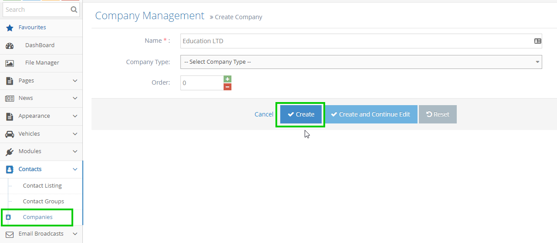Expand the Appearance menu chevron
The width and height of the screenshot is (557, 243).
pyautogui.click(x=75, y=116)
